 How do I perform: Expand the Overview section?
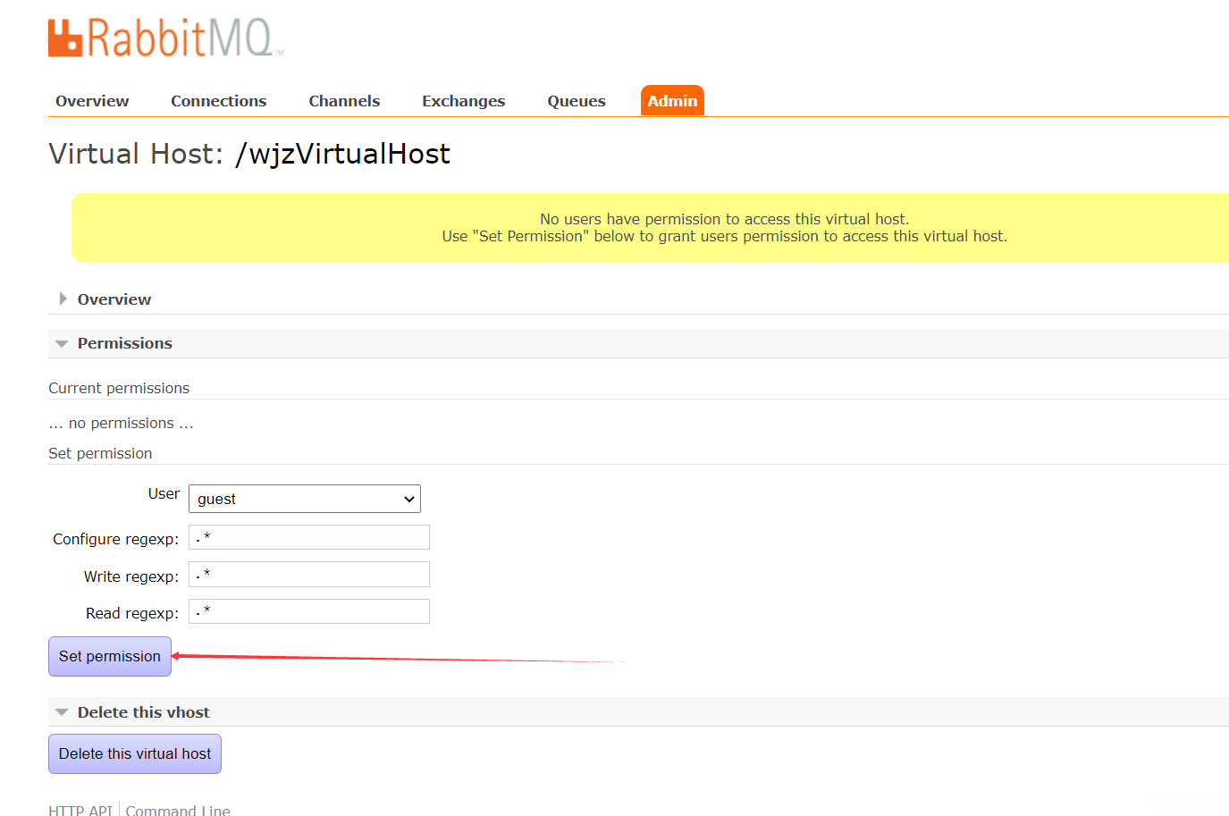coord(114,299)
